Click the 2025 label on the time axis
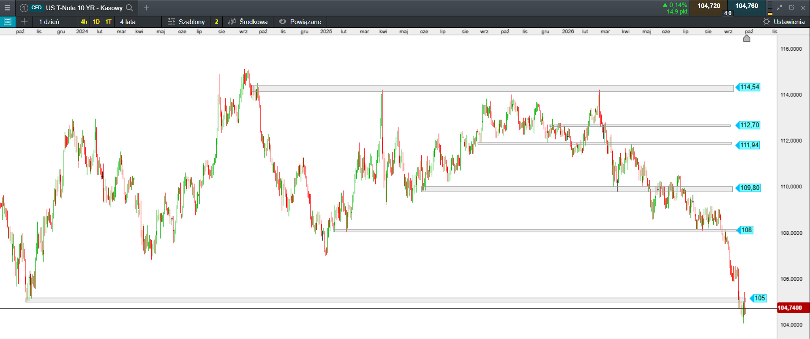This screenshot has width=810, height=339. pyautogui.click(x=326, y=32)
